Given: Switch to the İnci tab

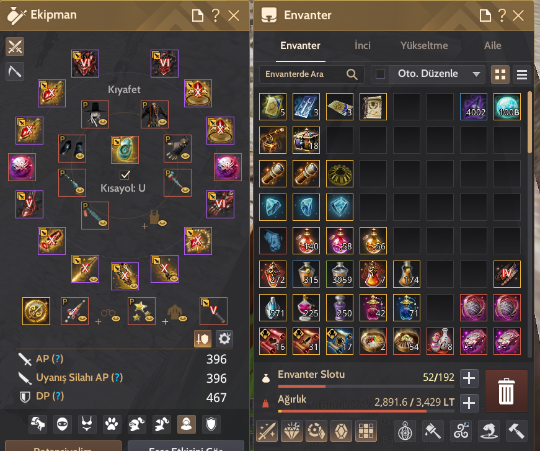Looking at the screenshot, I should [362, 45].
